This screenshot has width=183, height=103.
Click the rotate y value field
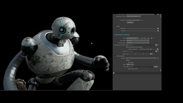(x=138, y=54)
